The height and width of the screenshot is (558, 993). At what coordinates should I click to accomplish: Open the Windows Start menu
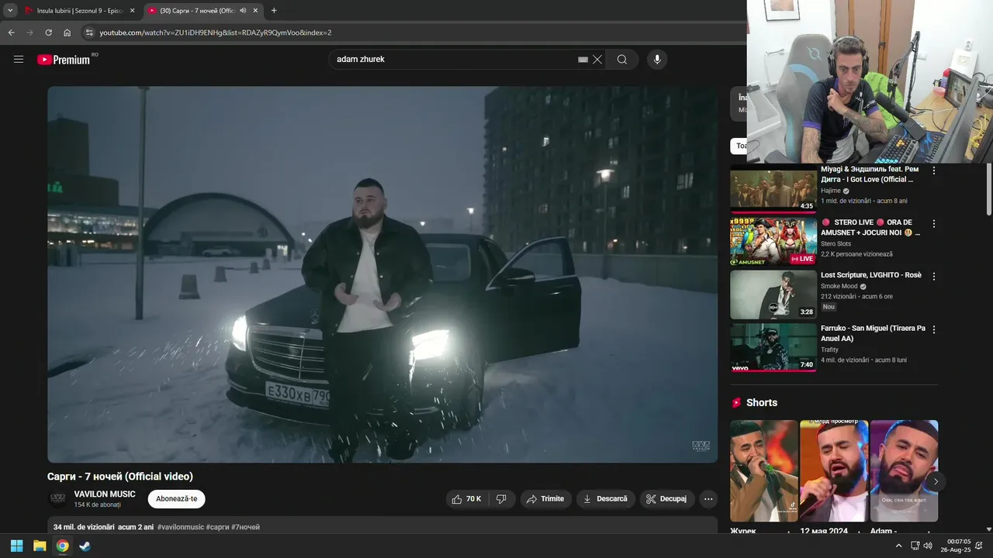[16, 546]
